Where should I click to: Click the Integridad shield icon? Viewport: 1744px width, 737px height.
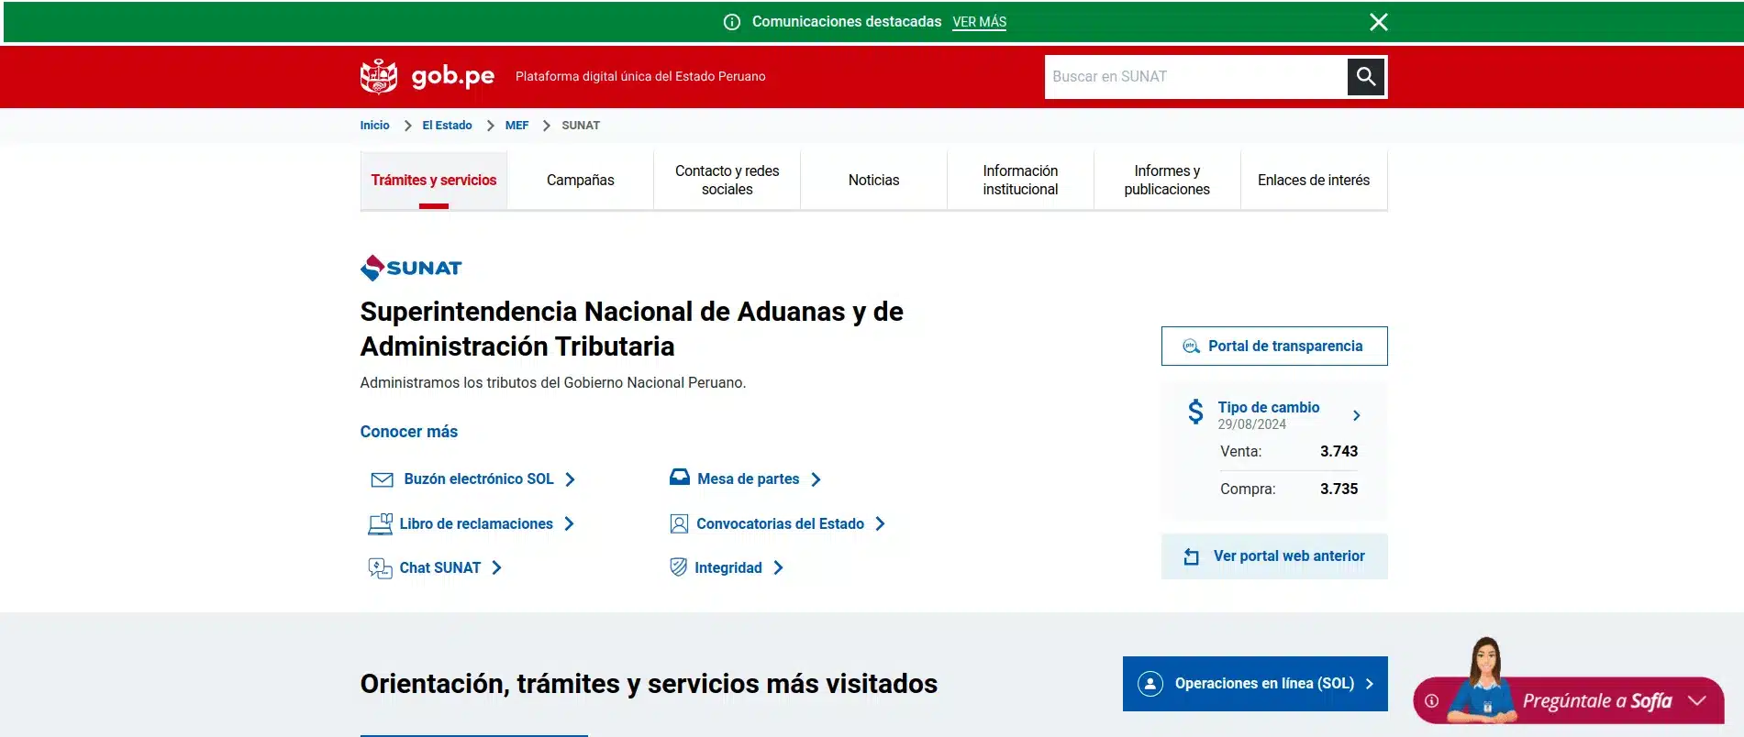[x=678, y=567]
